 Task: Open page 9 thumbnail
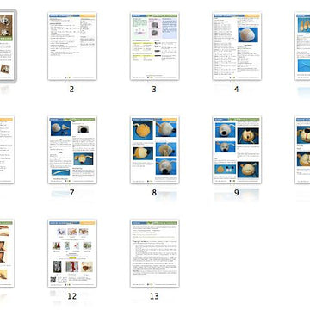pyautogui.click(x=237, y=150)
